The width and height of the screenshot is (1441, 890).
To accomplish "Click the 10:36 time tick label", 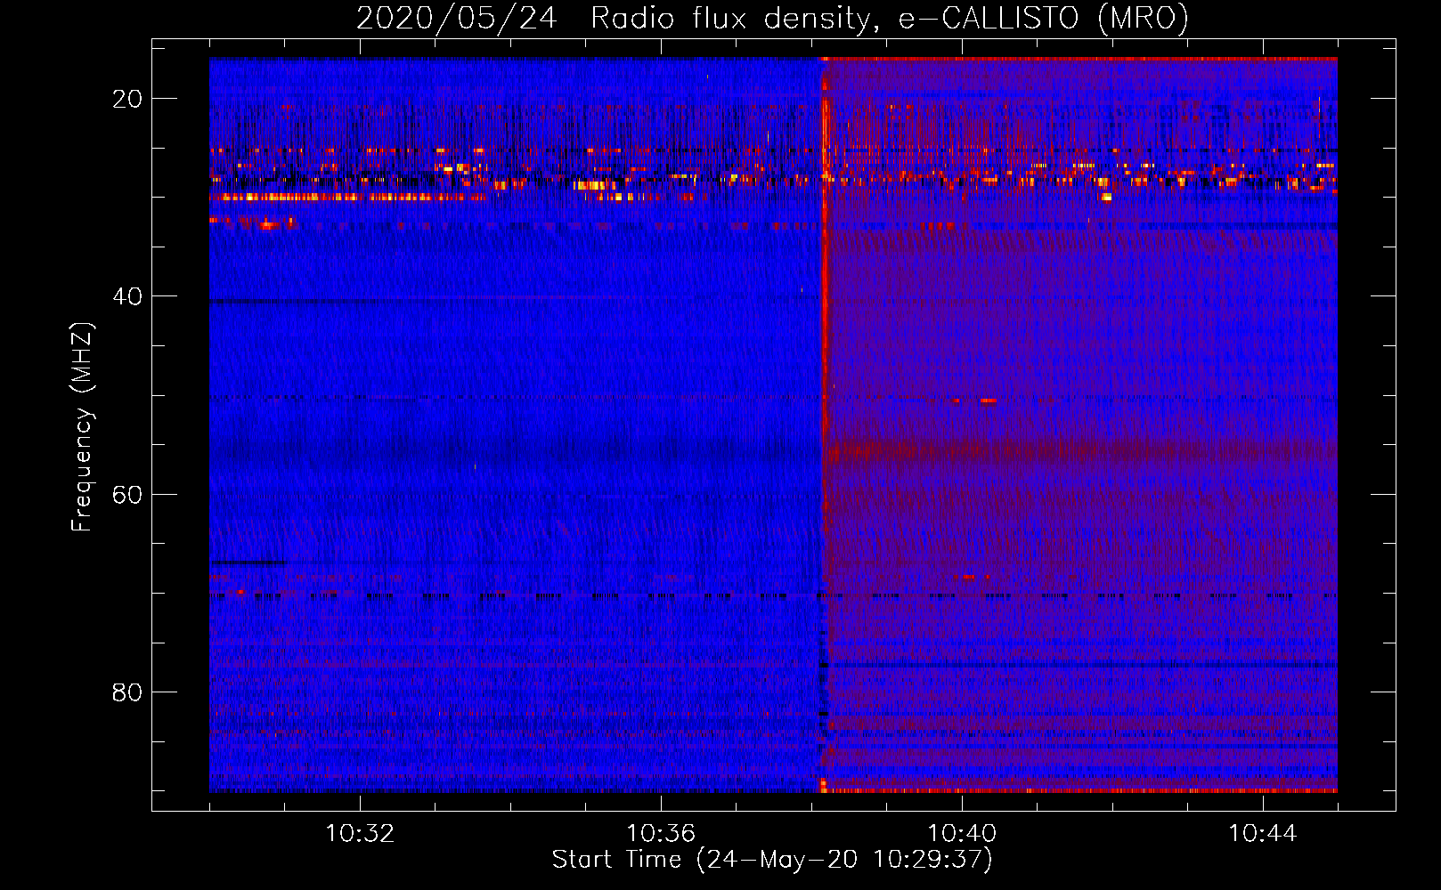I will click(661, 834).
